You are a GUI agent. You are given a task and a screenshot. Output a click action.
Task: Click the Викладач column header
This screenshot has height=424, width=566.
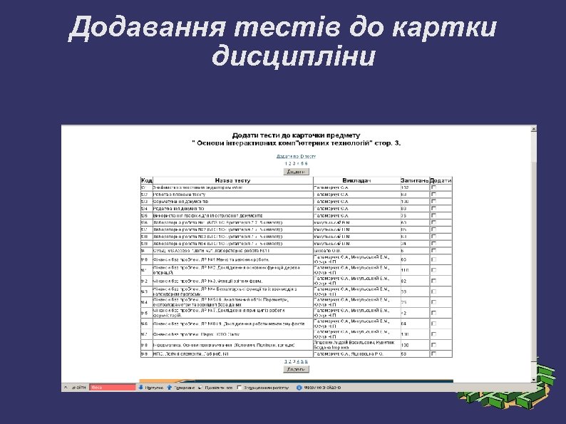(356, 180)
